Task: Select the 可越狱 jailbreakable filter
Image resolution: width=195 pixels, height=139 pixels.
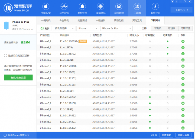Action: click(172, 28)
